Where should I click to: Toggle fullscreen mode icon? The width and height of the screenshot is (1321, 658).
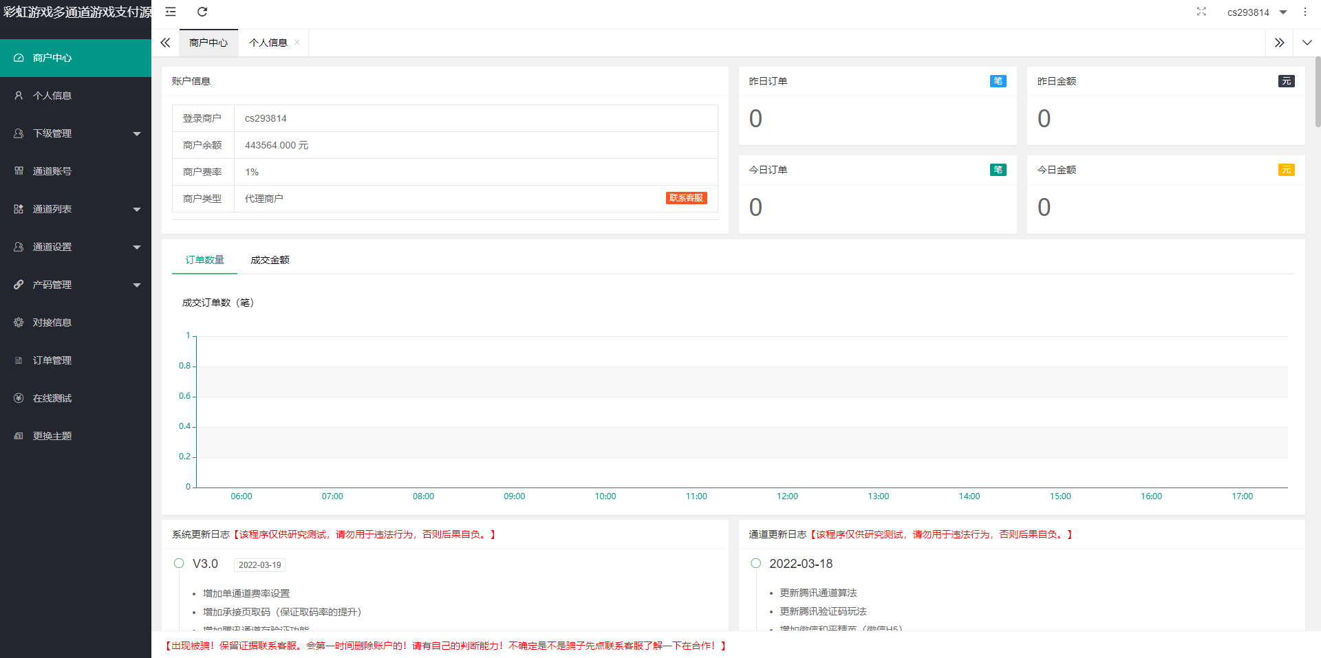(x=1201, y=12)
